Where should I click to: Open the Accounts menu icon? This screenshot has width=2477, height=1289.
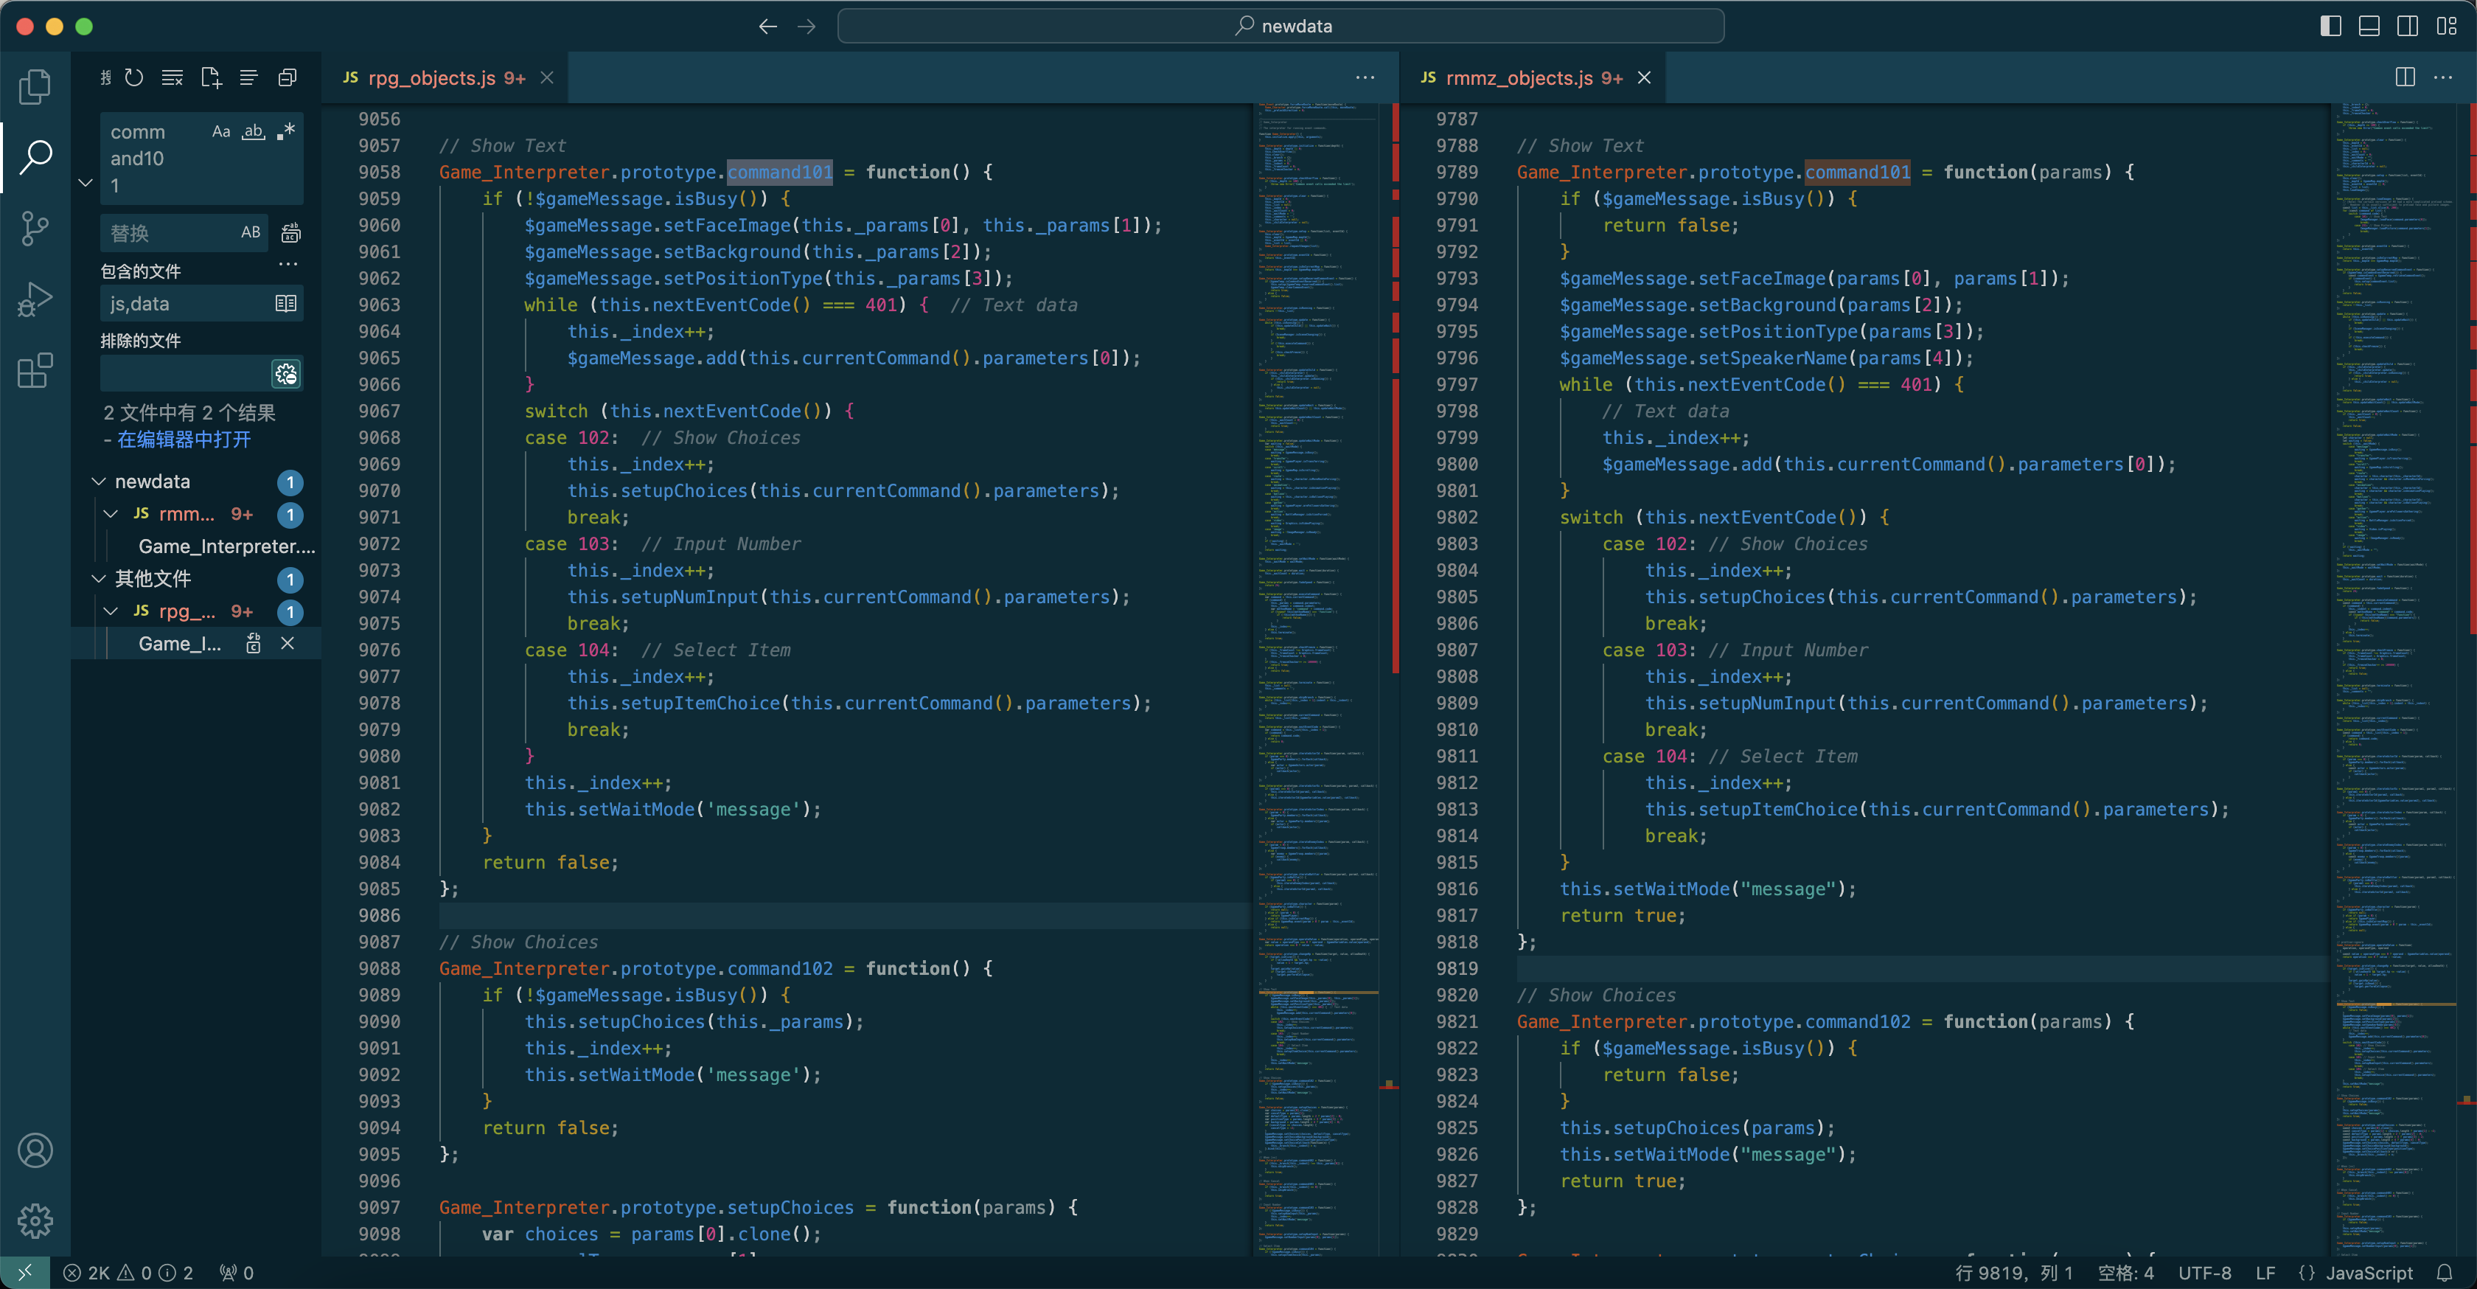(x=35, y=1150)
